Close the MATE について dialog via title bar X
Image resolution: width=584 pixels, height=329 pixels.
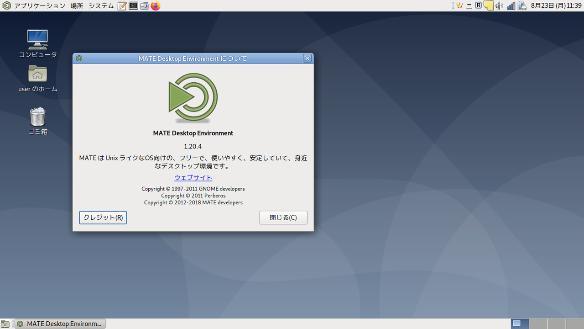tap(308, 58)
